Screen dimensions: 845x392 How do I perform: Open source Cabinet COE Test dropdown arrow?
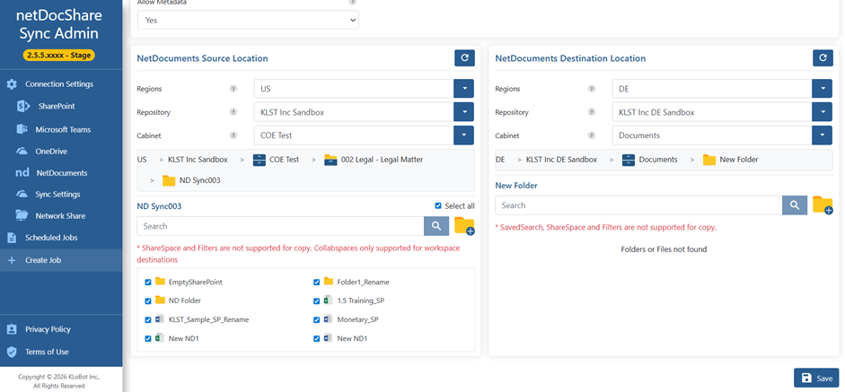[x=463, y=135]
